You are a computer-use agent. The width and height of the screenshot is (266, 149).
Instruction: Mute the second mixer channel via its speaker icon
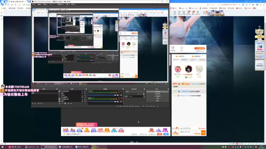(118, 102)
